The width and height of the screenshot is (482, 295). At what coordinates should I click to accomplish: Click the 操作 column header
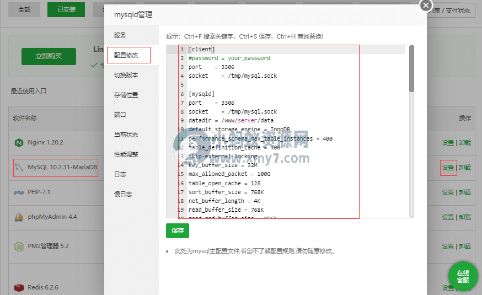click(x=465, y=119)
